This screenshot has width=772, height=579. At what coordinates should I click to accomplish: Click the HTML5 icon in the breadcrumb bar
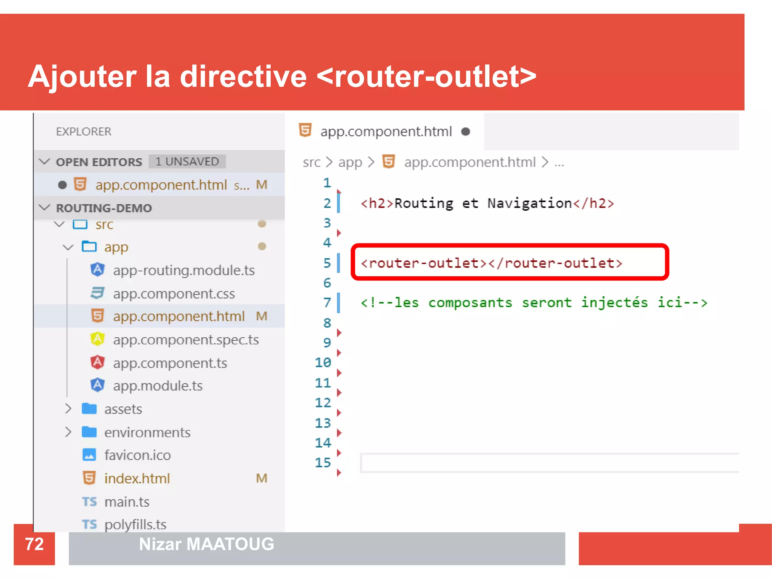pyautogui.click(x=389, y=162)
